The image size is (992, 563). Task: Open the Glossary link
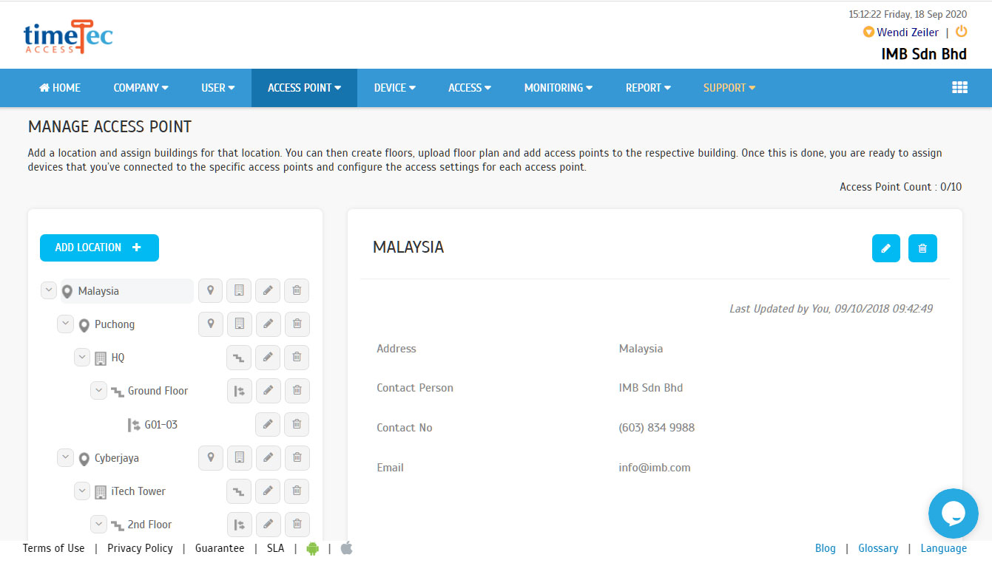(878, 548)
